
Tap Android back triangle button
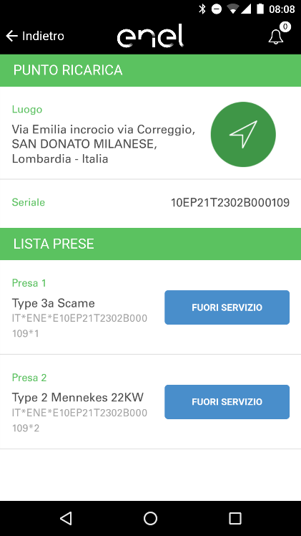(66, 518)
